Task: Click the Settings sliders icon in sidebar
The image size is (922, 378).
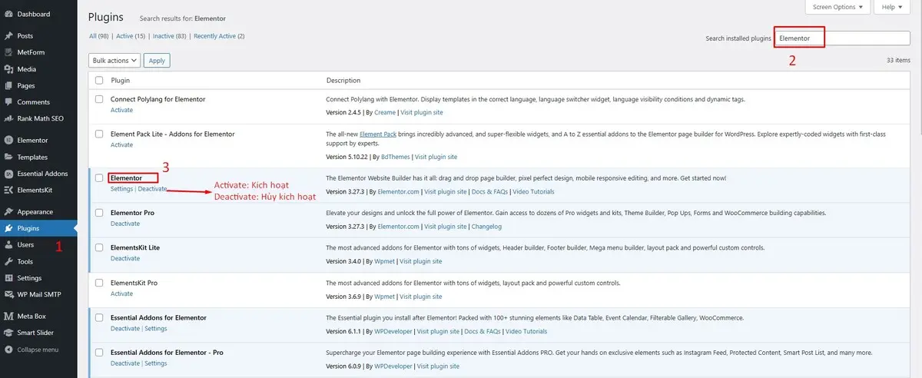Action: tap(8, 278)
